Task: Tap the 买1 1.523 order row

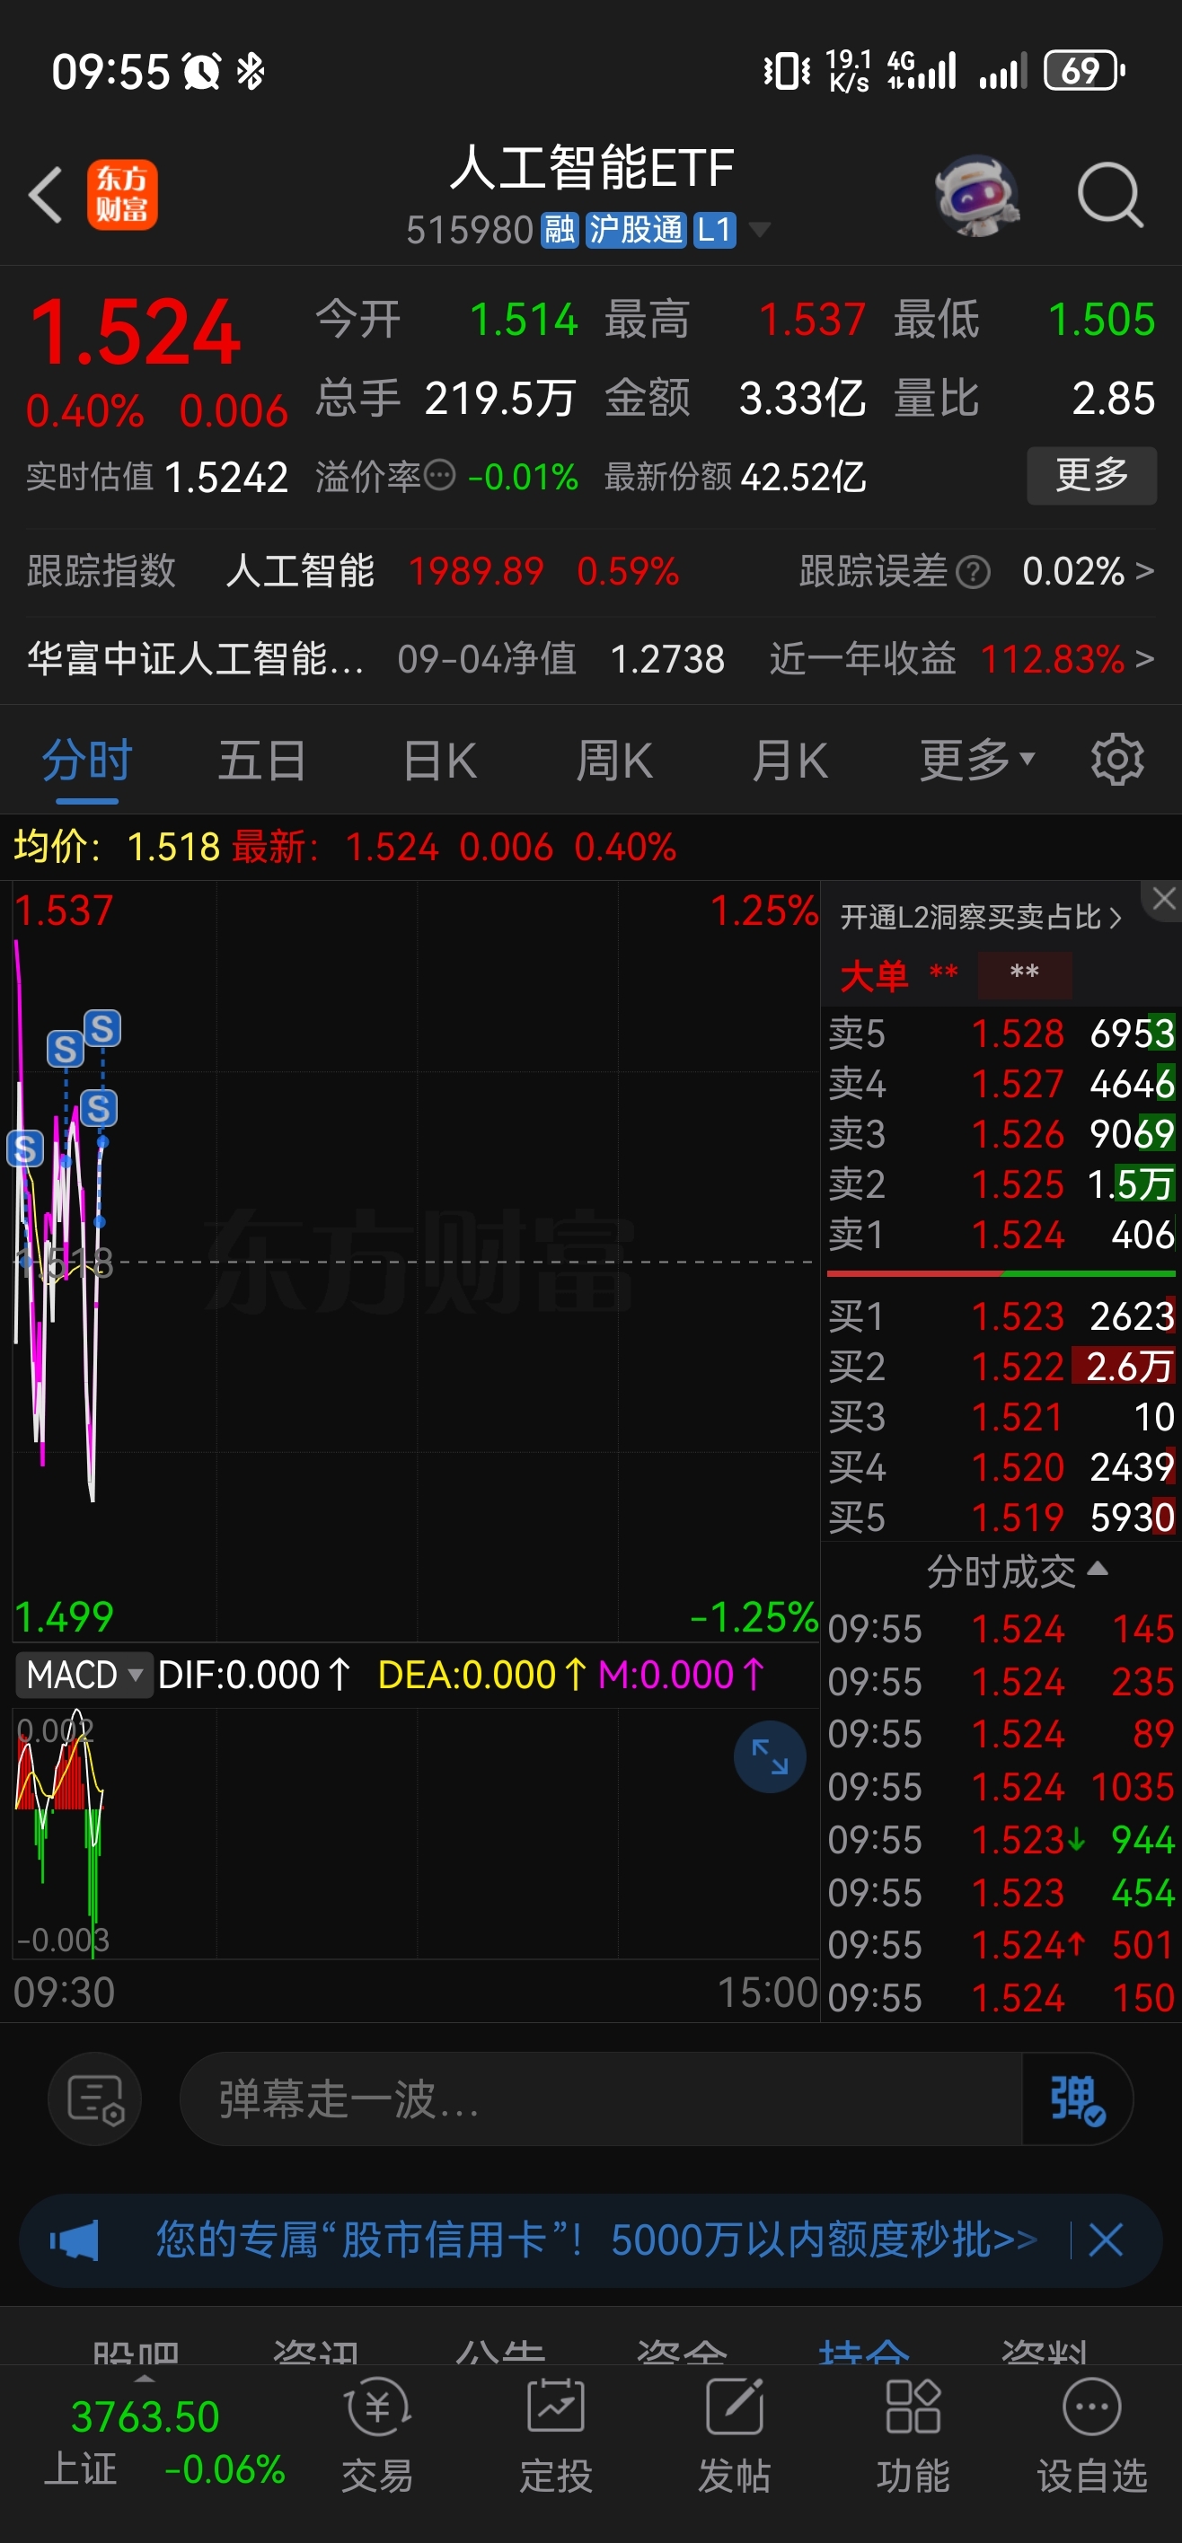Action: [x=1001, y=1315]
